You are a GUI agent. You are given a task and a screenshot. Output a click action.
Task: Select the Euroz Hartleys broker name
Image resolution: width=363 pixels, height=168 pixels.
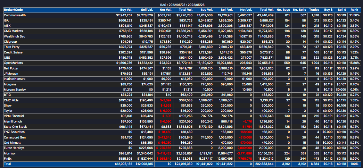coord(14,148)
